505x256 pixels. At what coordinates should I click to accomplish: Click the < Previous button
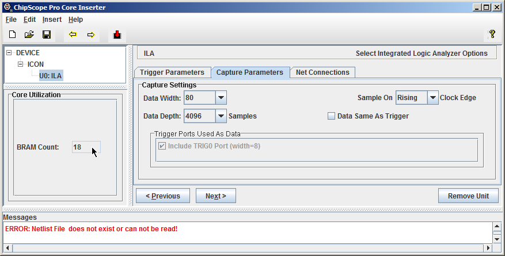pos(163,196)
